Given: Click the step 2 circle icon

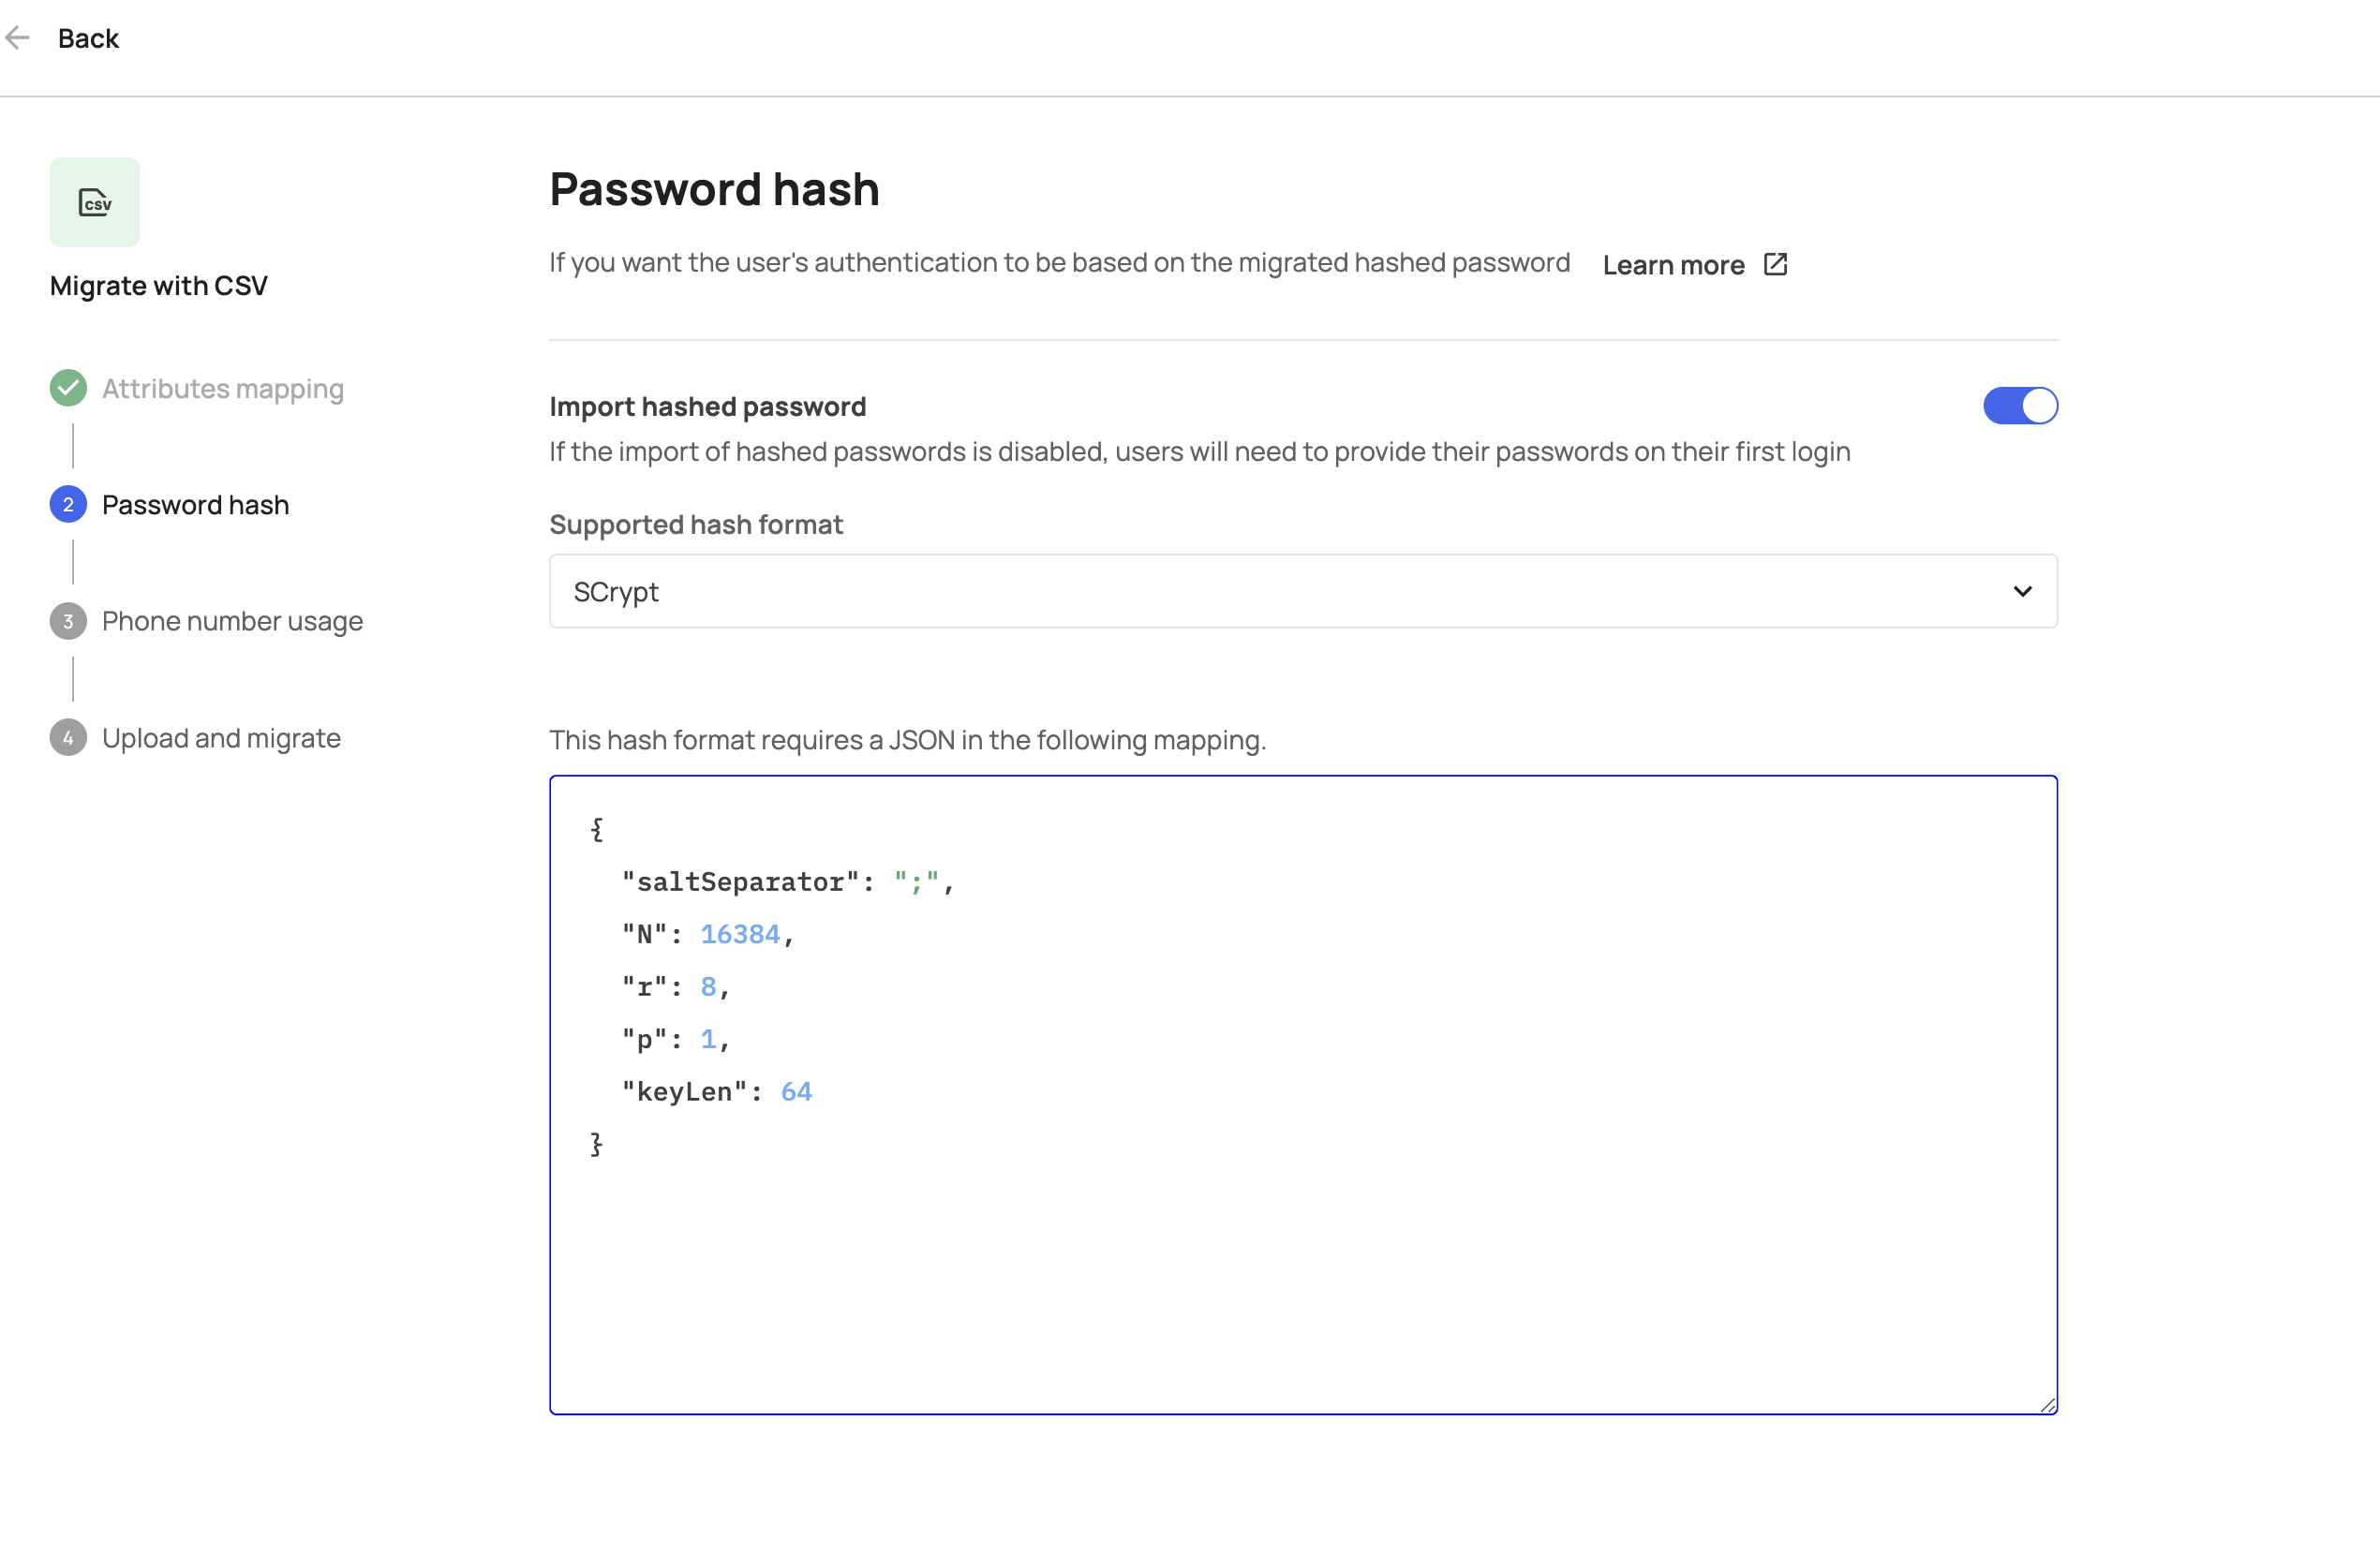Looking at the screenshot, I should (x=68, y=505).
